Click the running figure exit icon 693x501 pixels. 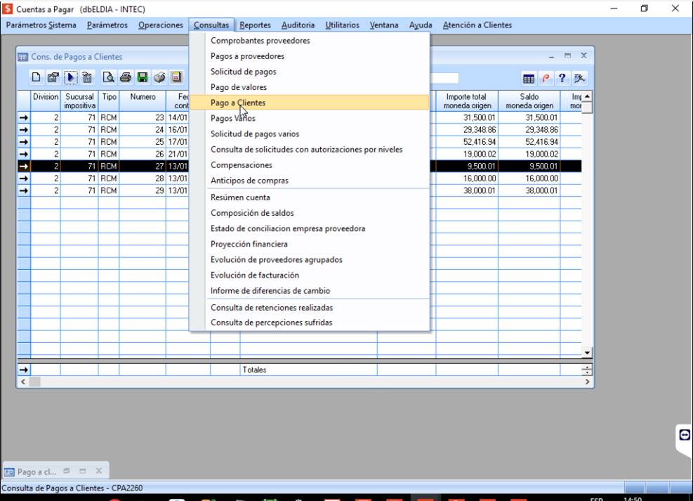(x=580, y=78)
